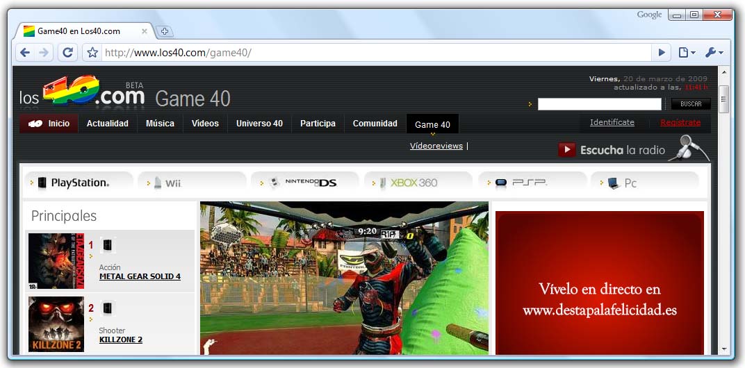Open the Actualidad section

point(108,124)
